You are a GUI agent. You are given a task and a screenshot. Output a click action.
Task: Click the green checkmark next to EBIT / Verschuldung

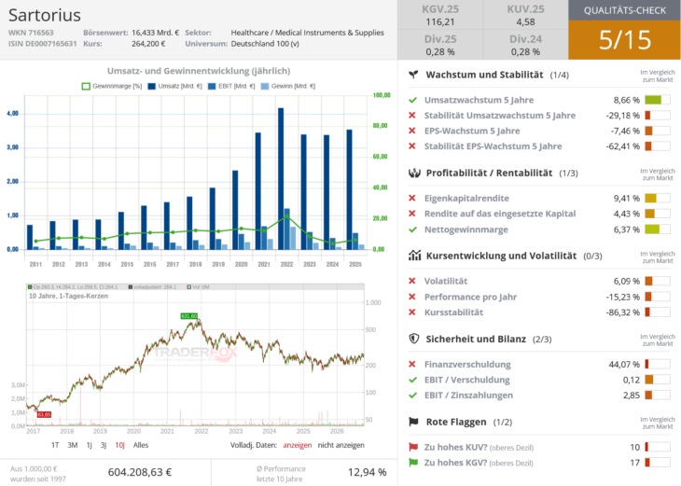coord(412,380)
